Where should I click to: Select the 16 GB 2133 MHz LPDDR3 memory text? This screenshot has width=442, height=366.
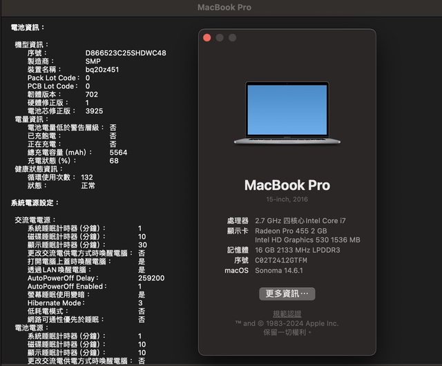(297, 250)
